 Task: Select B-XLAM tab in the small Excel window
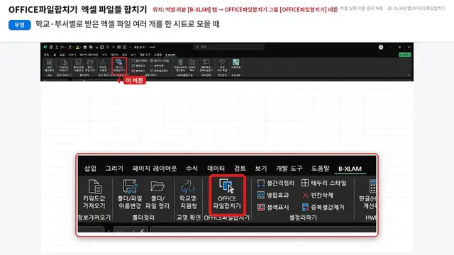pos(170,55)
